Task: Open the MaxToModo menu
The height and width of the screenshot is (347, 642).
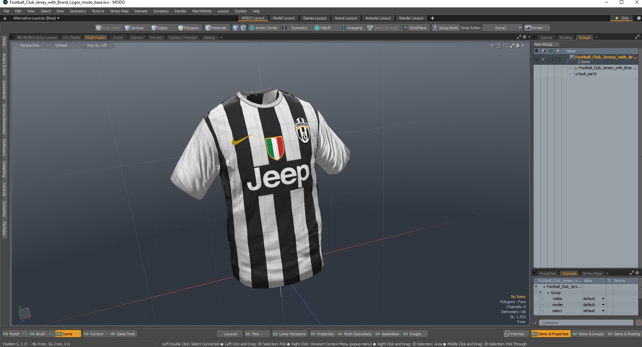Action: click(x=202, y=11)
